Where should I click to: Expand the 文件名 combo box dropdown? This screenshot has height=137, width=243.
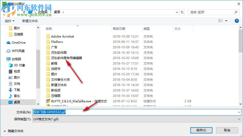tap(239, 112)
